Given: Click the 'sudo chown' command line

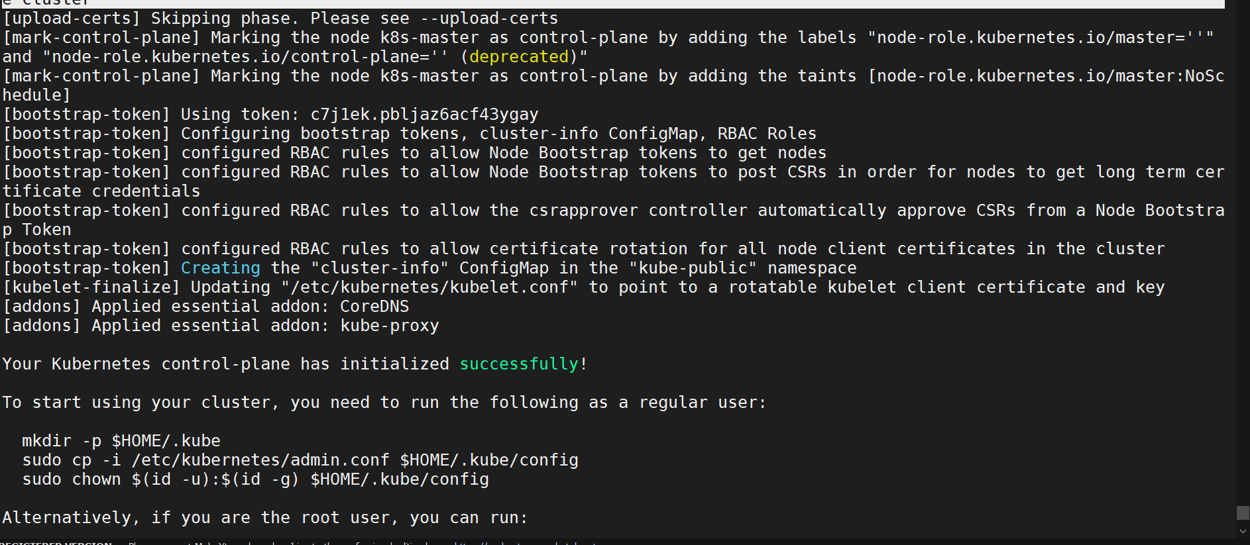Looking at the screenshot, I should [x=256, y=479].
